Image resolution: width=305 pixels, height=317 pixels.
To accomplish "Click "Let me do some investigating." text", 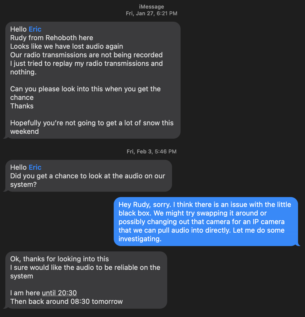I will 259,230.
